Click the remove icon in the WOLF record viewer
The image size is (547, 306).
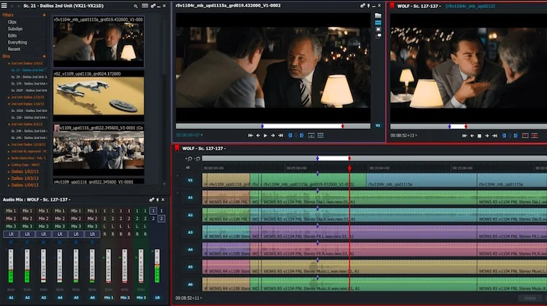[525, 136]
